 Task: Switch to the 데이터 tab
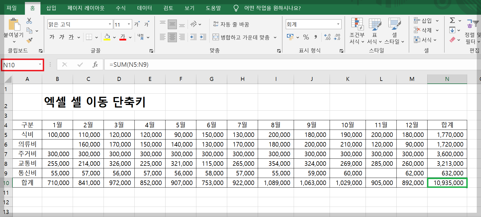click(145, 8)
